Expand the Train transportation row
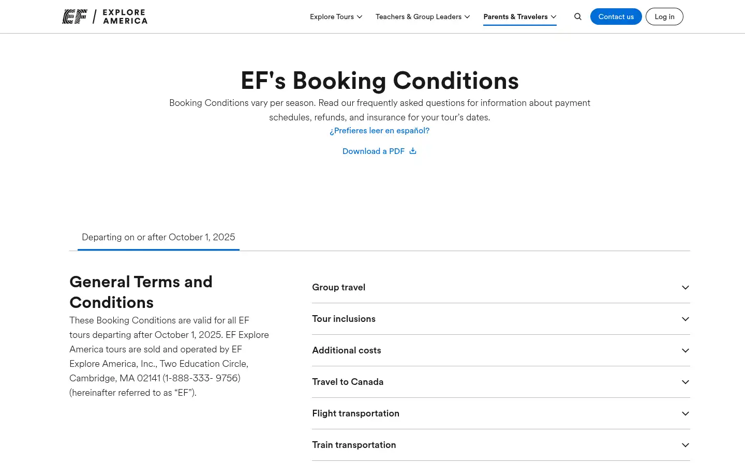This screenshot has width=745, height=465. [501, 445]
